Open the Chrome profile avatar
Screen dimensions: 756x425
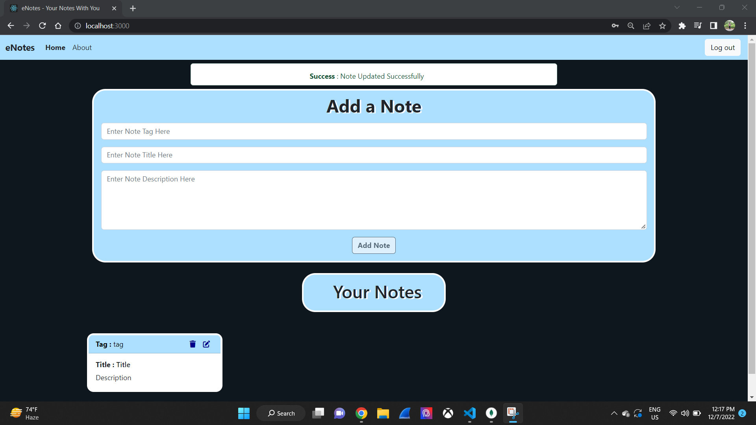730,26
